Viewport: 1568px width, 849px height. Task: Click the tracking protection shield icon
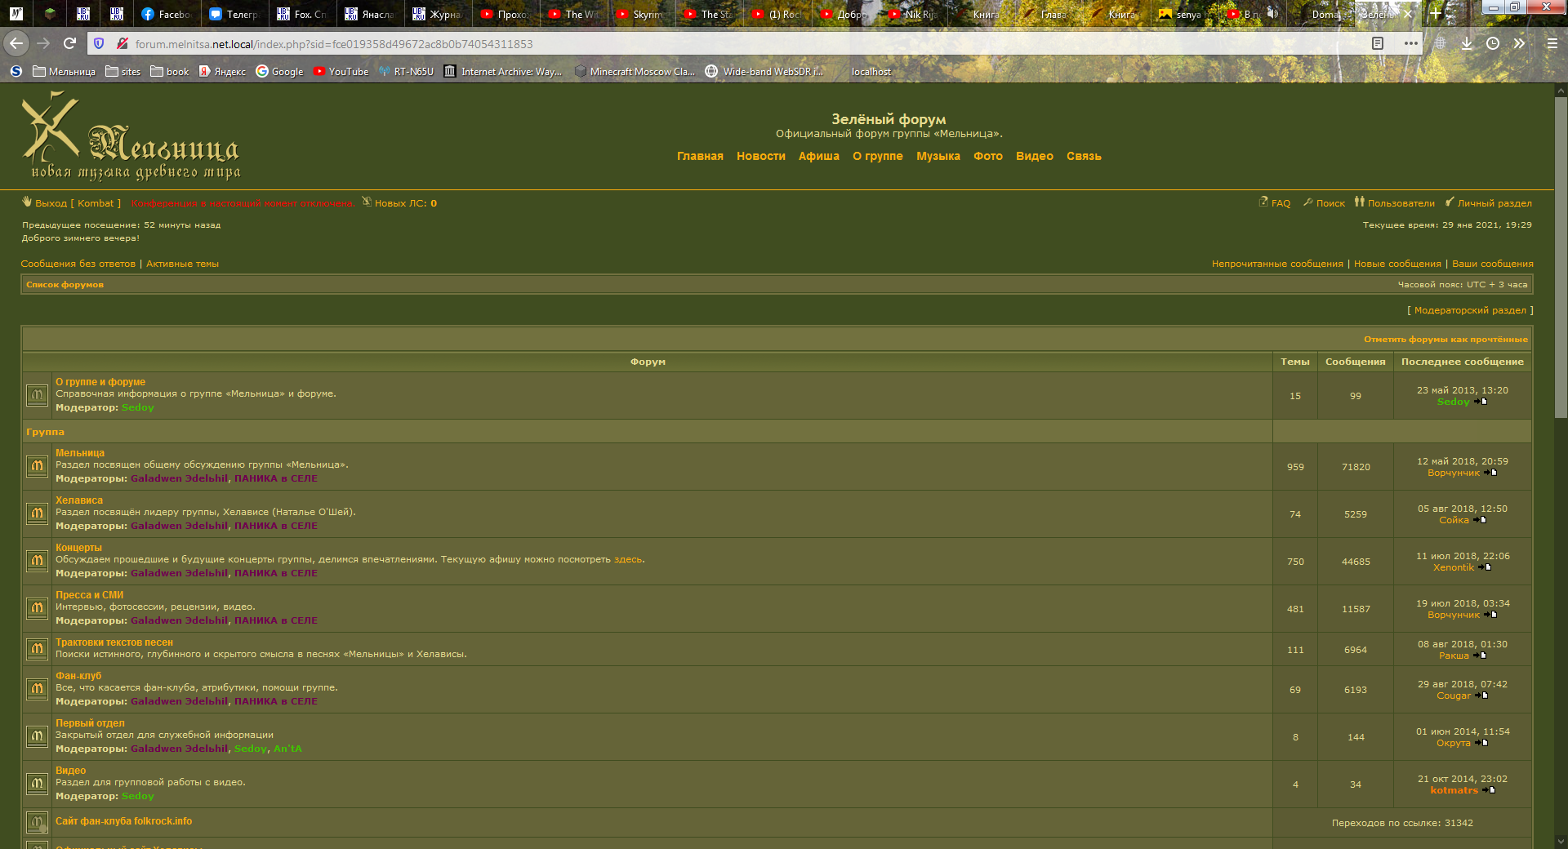click(99, 43)
